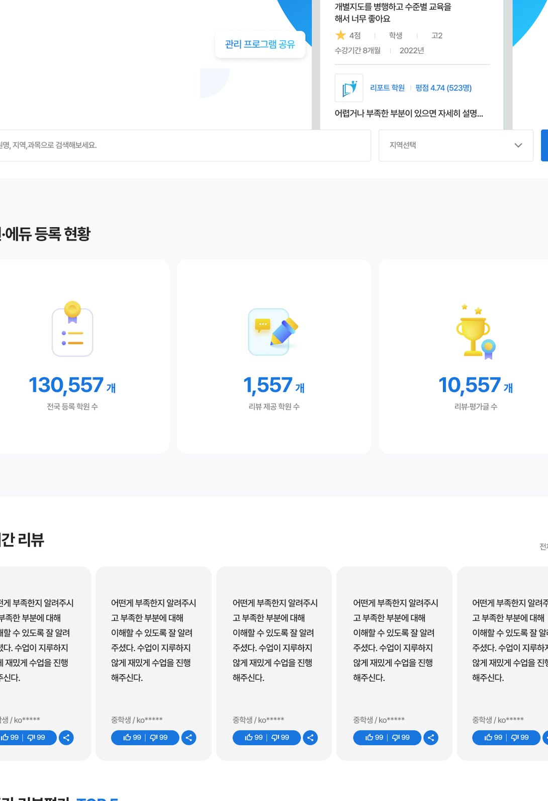Viewport: 548px width, 801px height.
Task: Open the 리포트 학원 link
Action: coord(387,87)
